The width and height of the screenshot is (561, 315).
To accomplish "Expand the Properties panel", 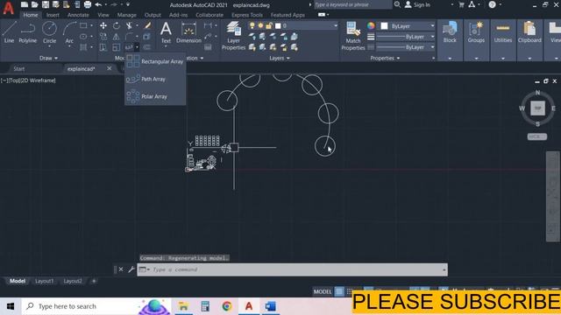I will click(x=385, y=58).
